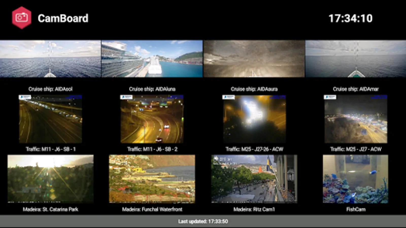Click the Last updated status bar
The height and width of the screenshot is (228, 406).
tap(203, 221)
